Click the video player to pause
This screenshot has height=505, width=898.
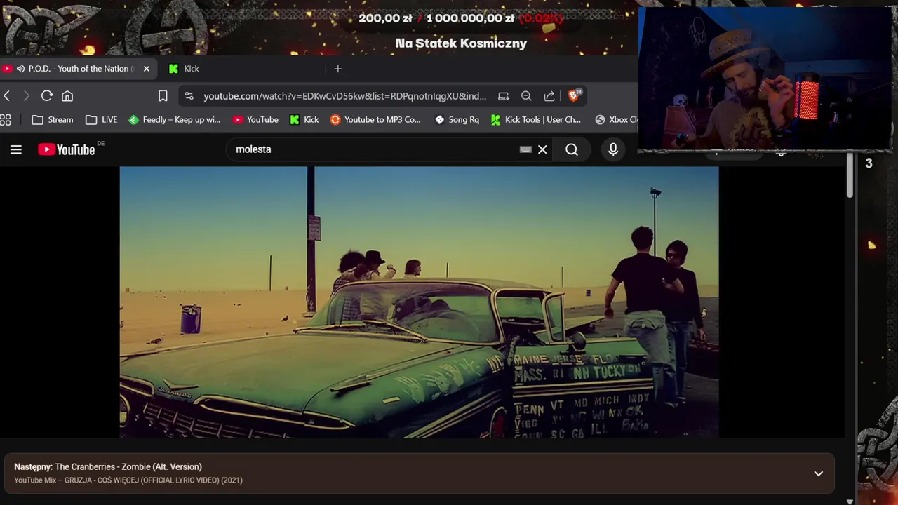pyautogui.click(x=419, y=302)
